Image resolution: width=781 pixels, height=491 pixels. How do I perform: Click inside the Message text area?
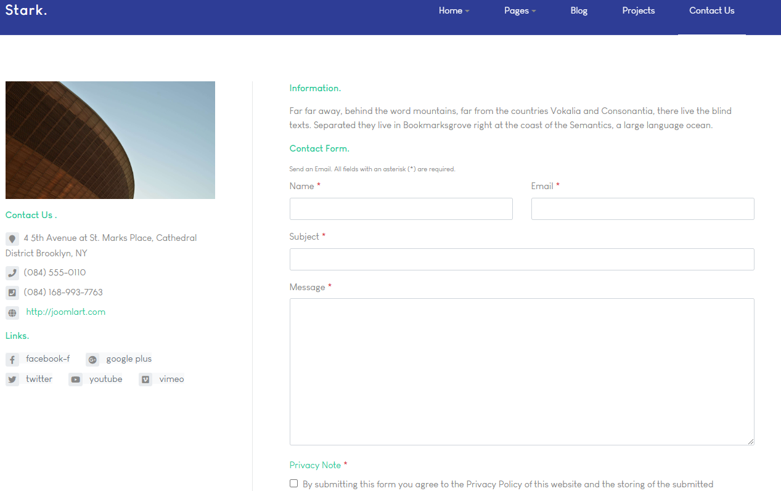522,371
